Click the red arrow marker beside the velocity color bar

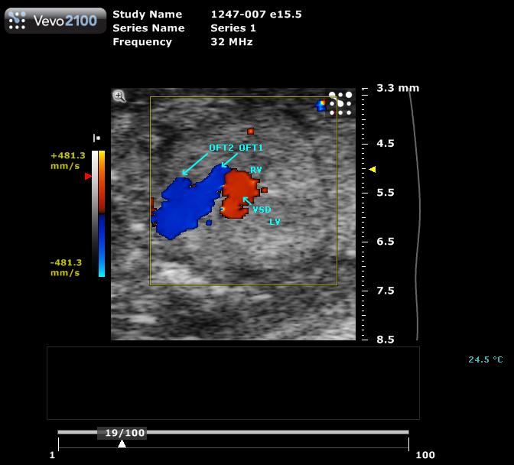point(88,177)
